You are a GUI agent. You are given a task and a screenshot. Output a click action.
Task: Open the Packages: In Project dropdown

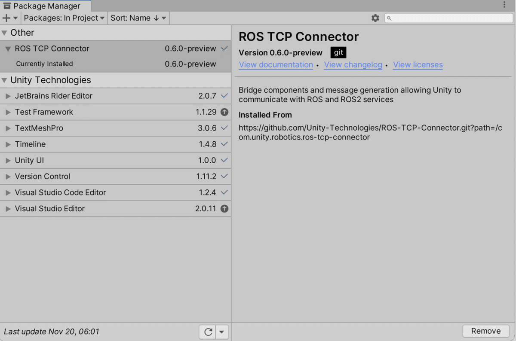(64, 18)
